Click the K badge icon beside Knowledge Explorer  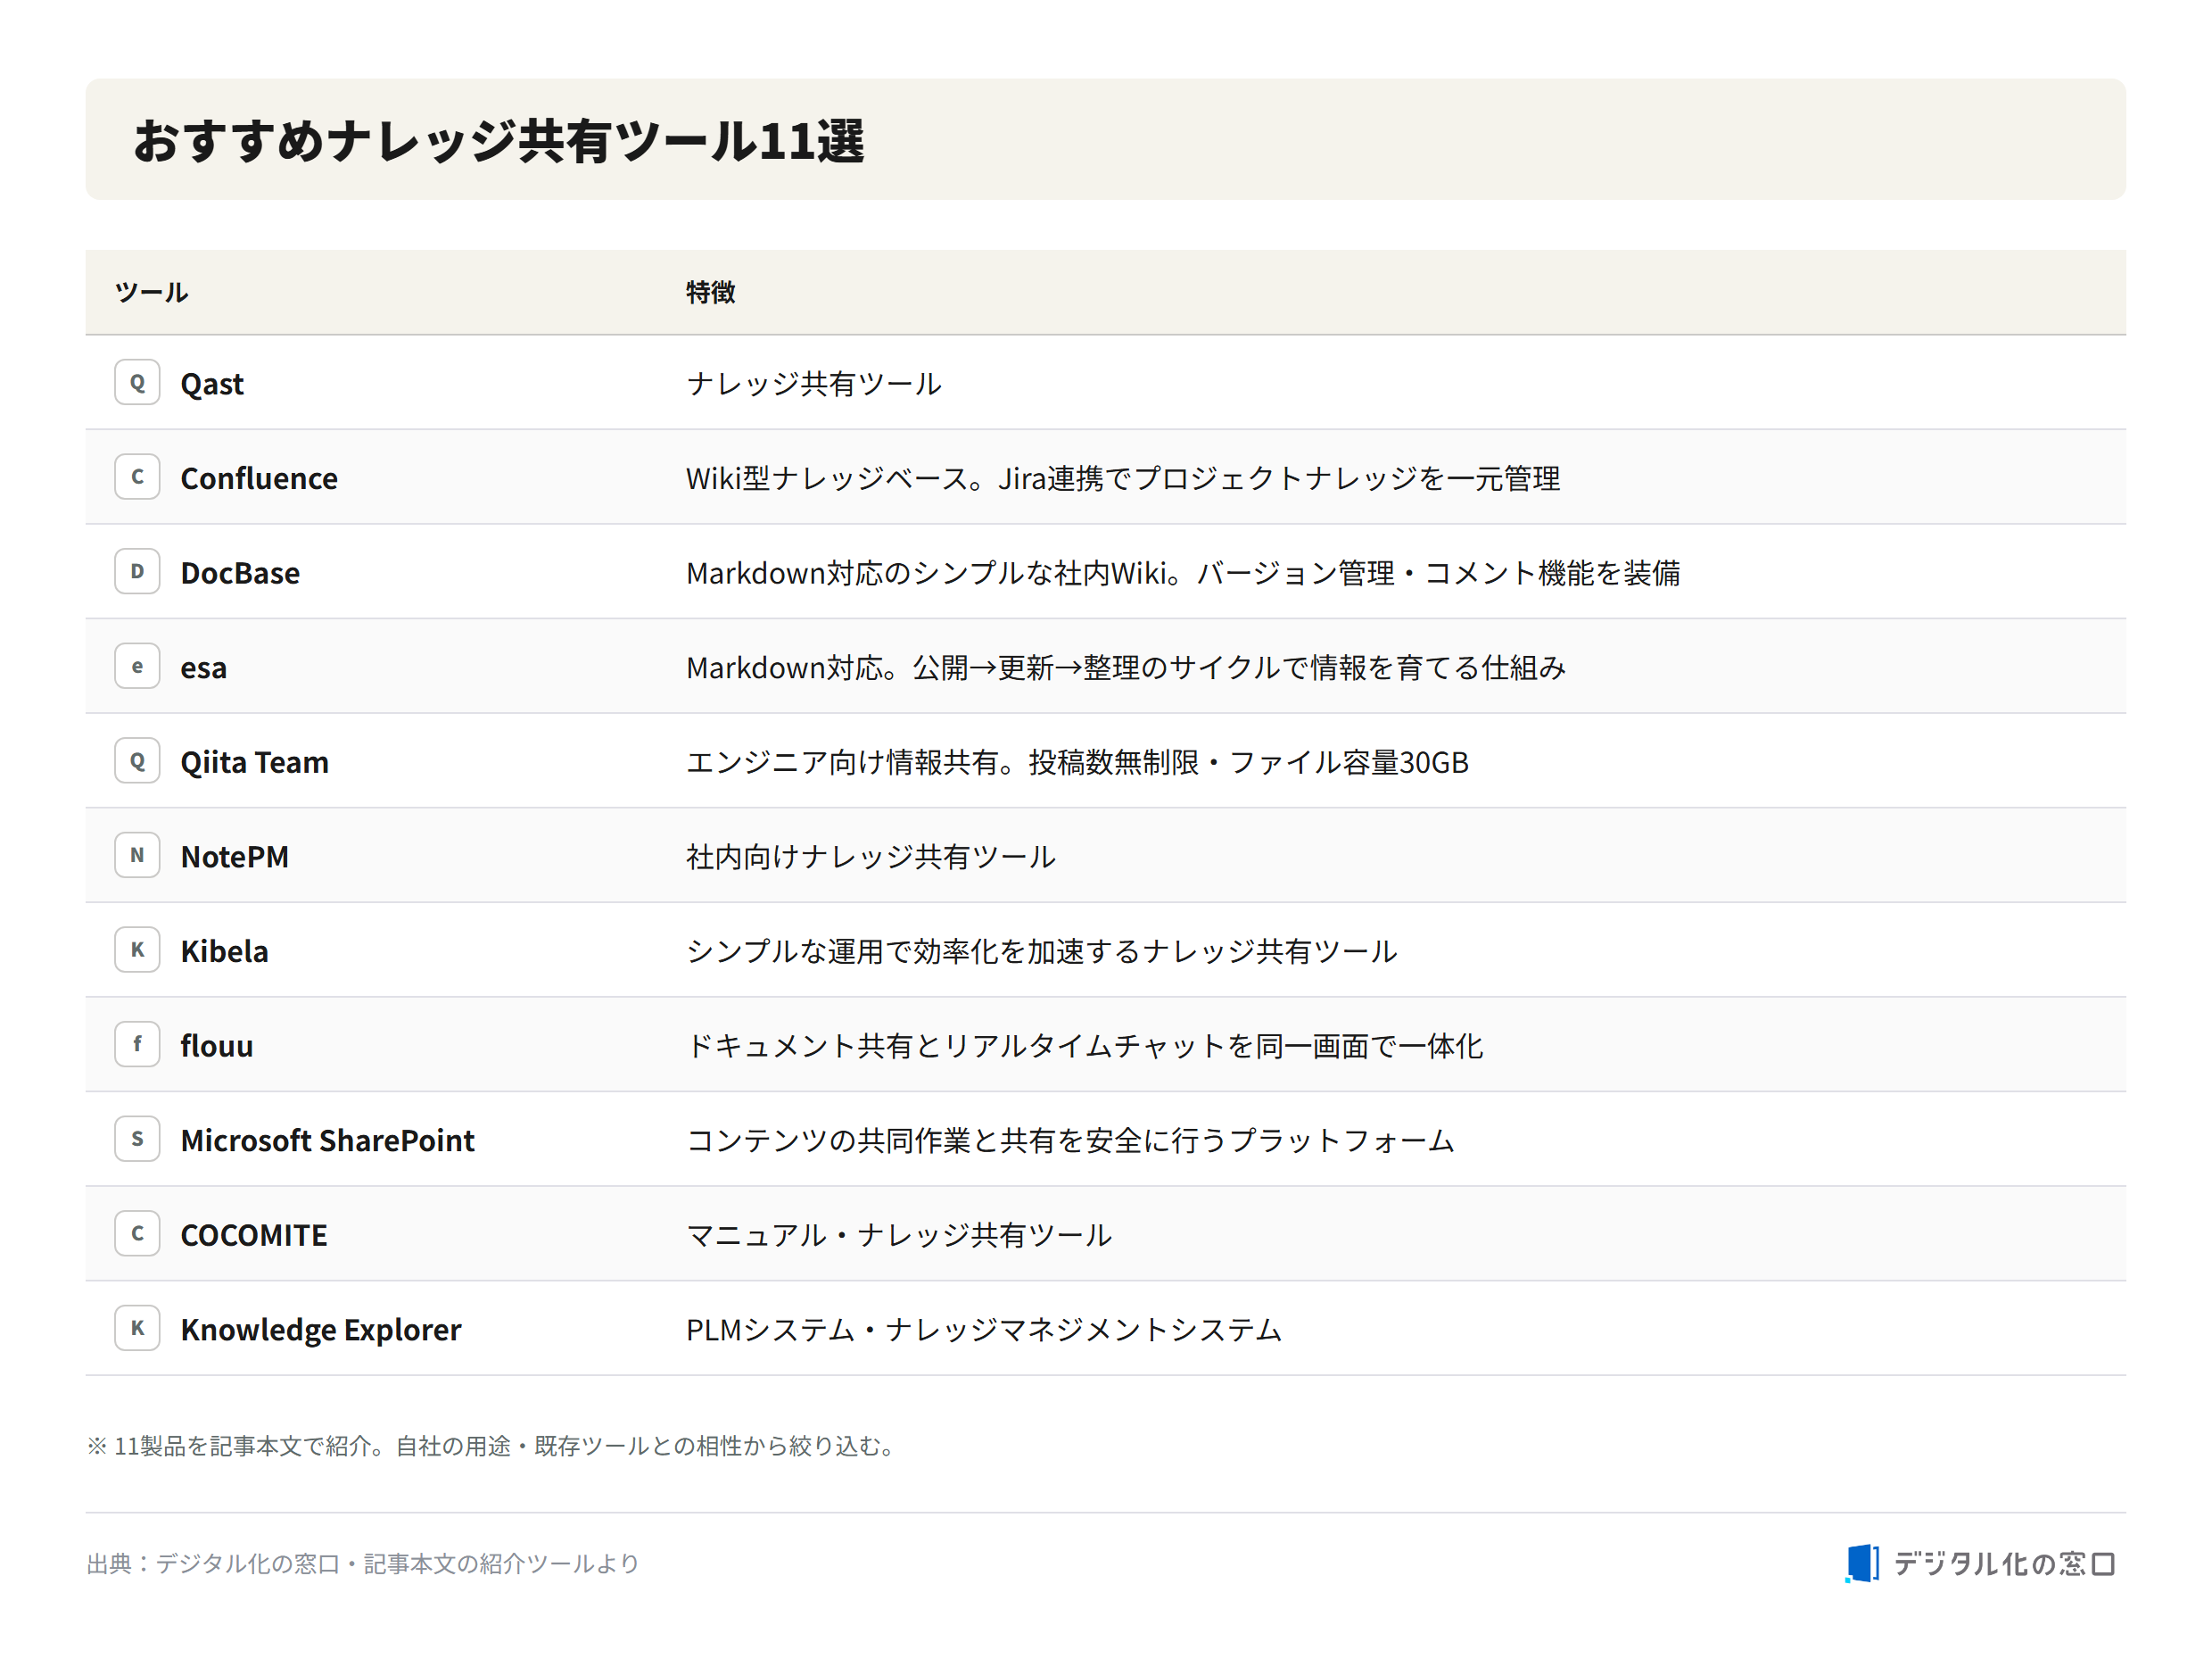[137, 1328]
